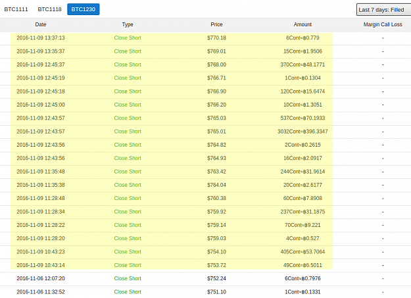Click Close Short in the 2016-11-06 12:07:20 row
The image size is (411, 298).
[128, 278]
